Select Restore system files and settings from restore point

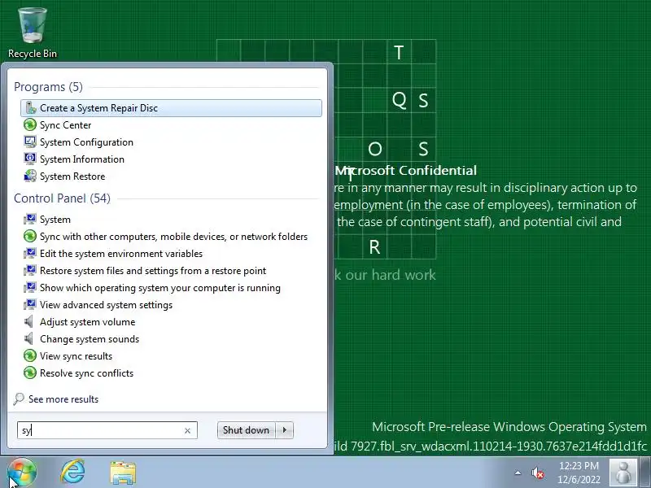(153, 270)
